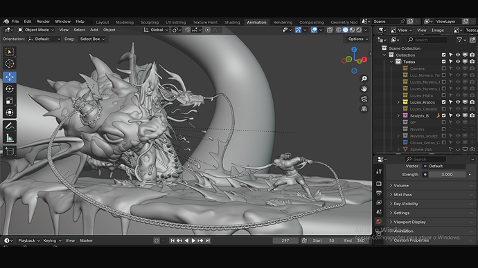478x268 pixels.
Task: Play the animation forward
Action: 193,240
